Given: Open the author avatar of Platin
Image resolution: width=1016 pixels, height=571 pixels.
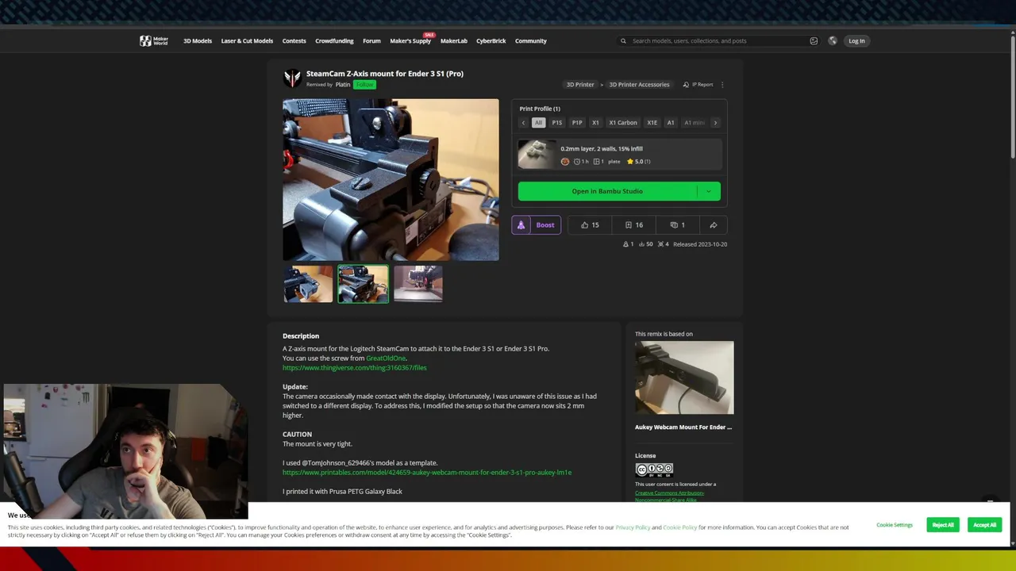Looking at the screenshot, I should pyautogui.click(x=292, y=78).
